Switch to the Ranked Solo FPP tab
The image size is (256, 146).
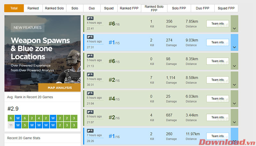pos(154,8)
